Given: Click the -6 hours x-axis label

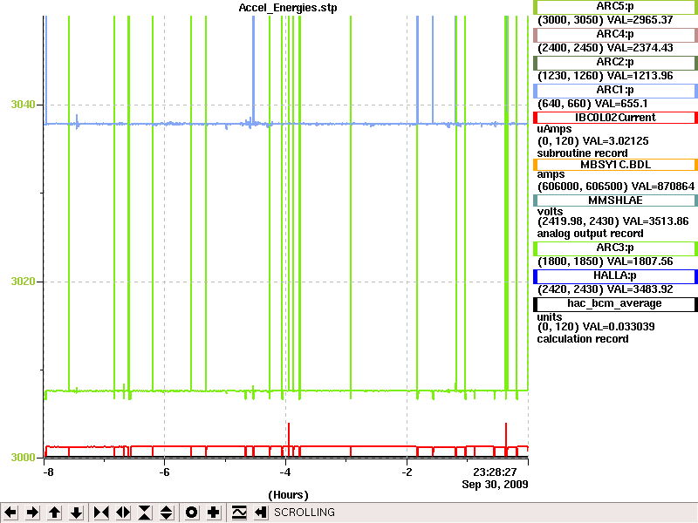Looking at the screenshot, I should 164,472.
